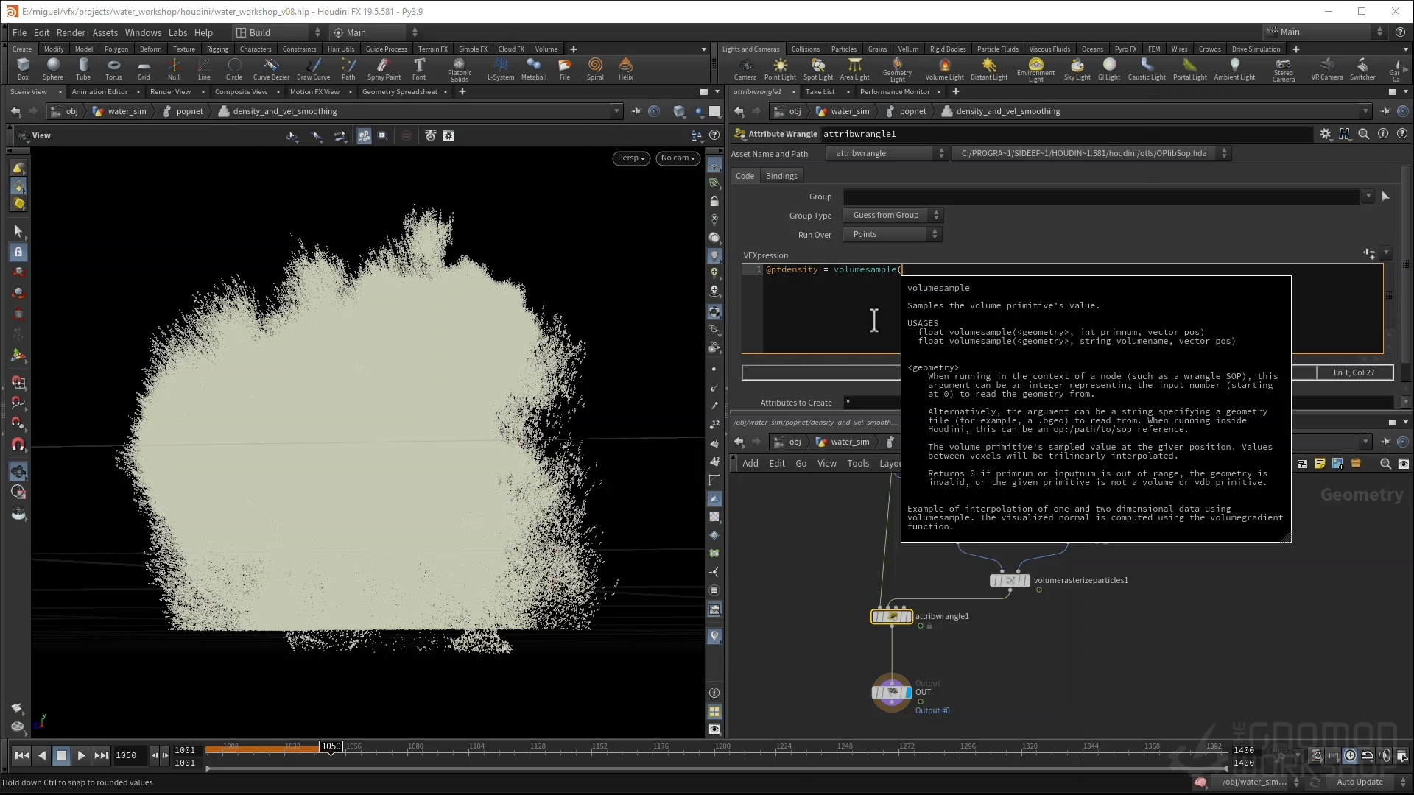Click the L-System shelf tool

pyautogui.click(x=501, y=68)
